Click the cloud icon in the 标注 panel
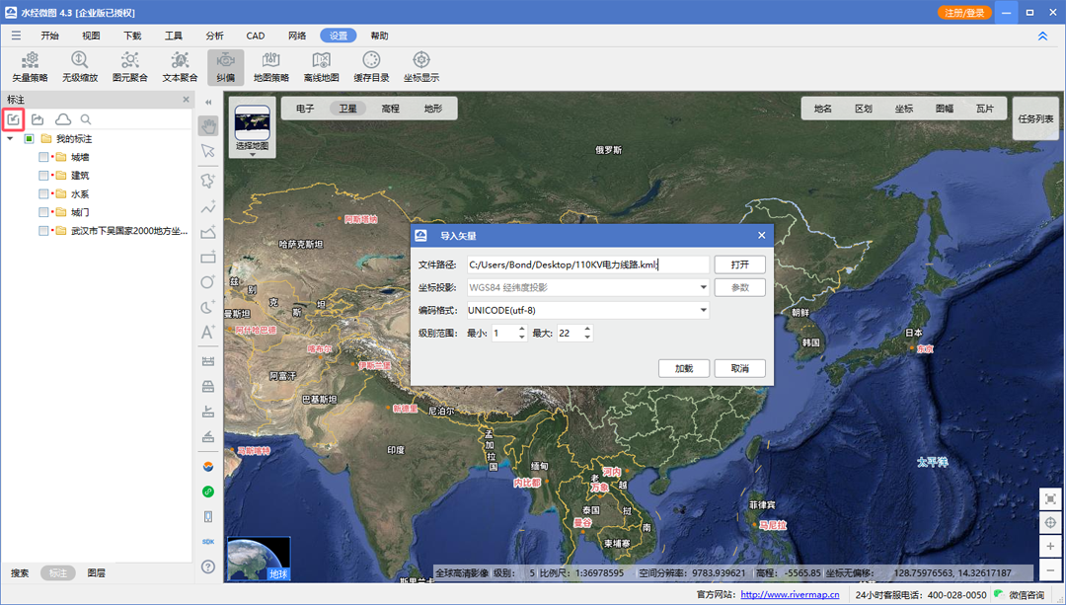This screenshot has height=605, width=1066. tap(61, 117)
